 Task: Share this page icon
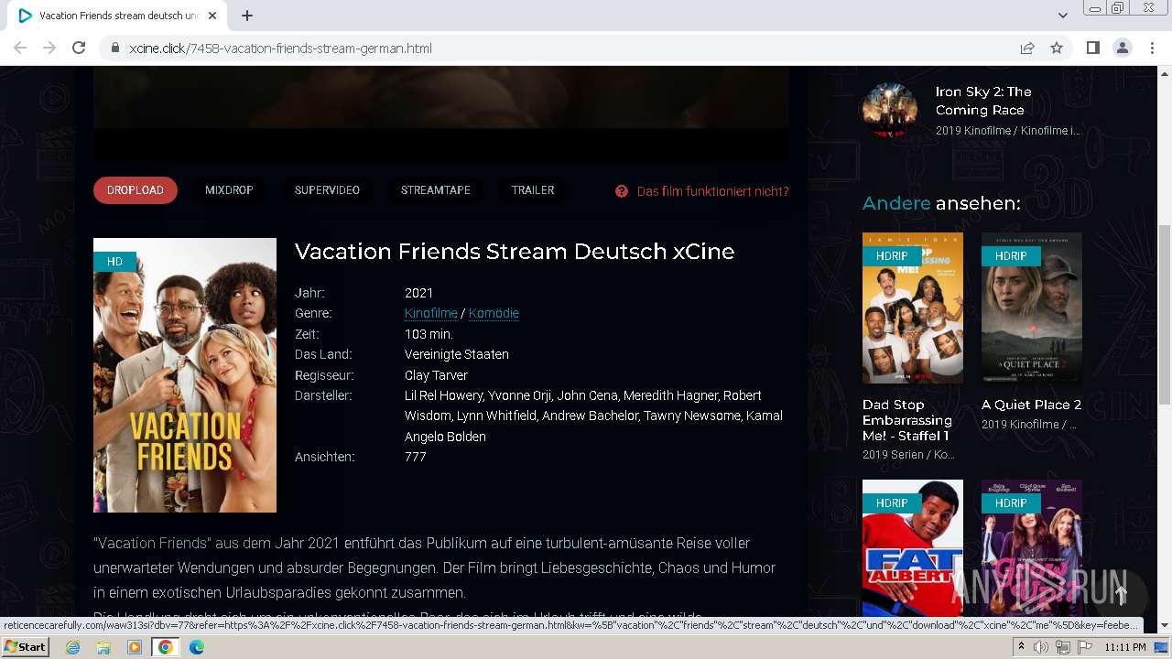1027,49
